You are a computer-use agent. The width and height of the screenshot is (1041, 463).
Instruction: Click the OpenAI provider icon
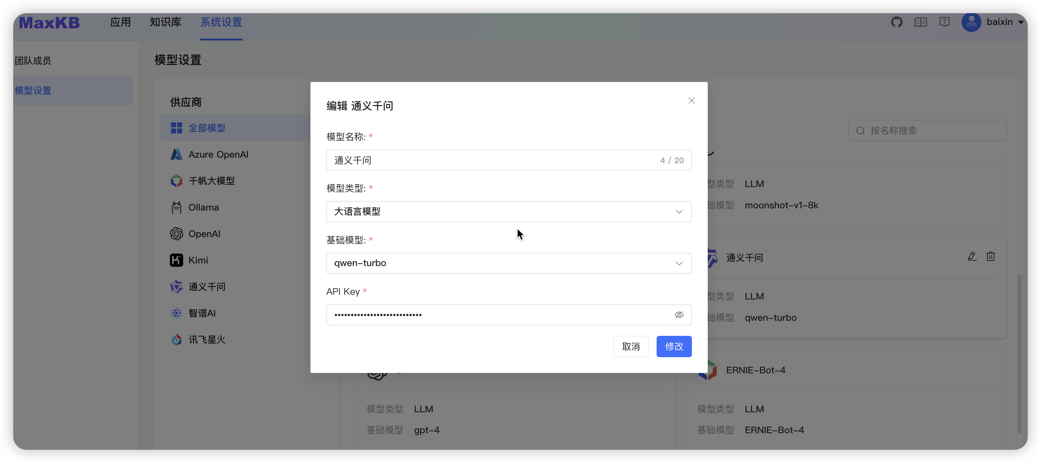pyautogui.click(x=176, y=233)
